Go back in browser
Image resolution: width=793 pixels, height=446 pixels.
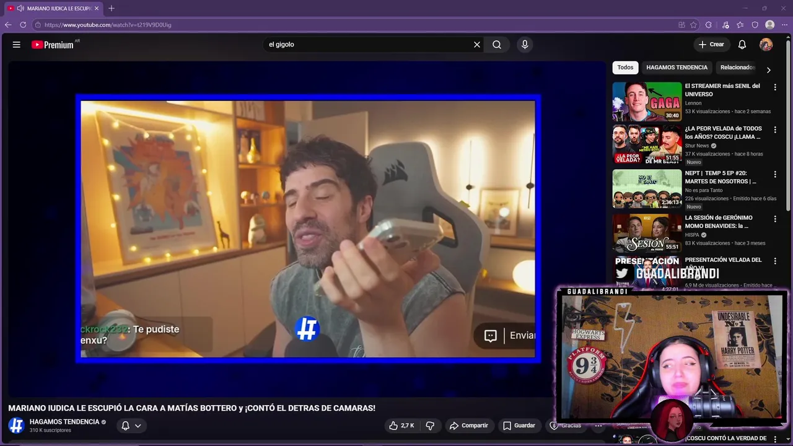click(8, 25)
